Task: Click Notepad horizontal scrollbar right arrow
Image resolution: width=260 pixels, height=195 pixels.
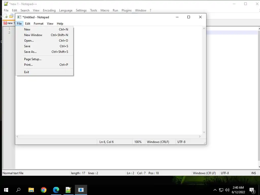Action: coord(200,136)
